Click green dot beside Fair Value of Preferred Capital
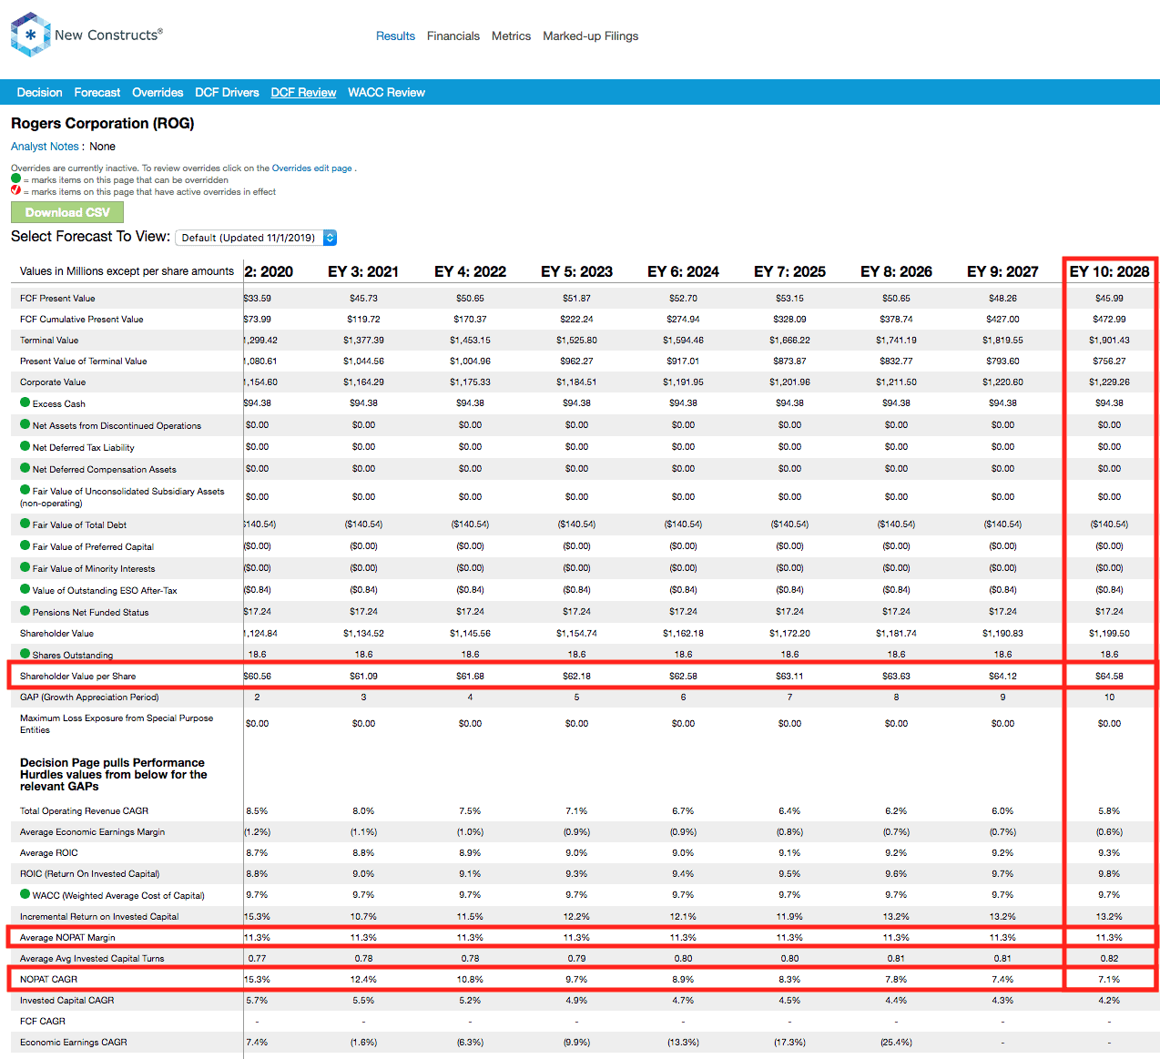 click(25, 545)
